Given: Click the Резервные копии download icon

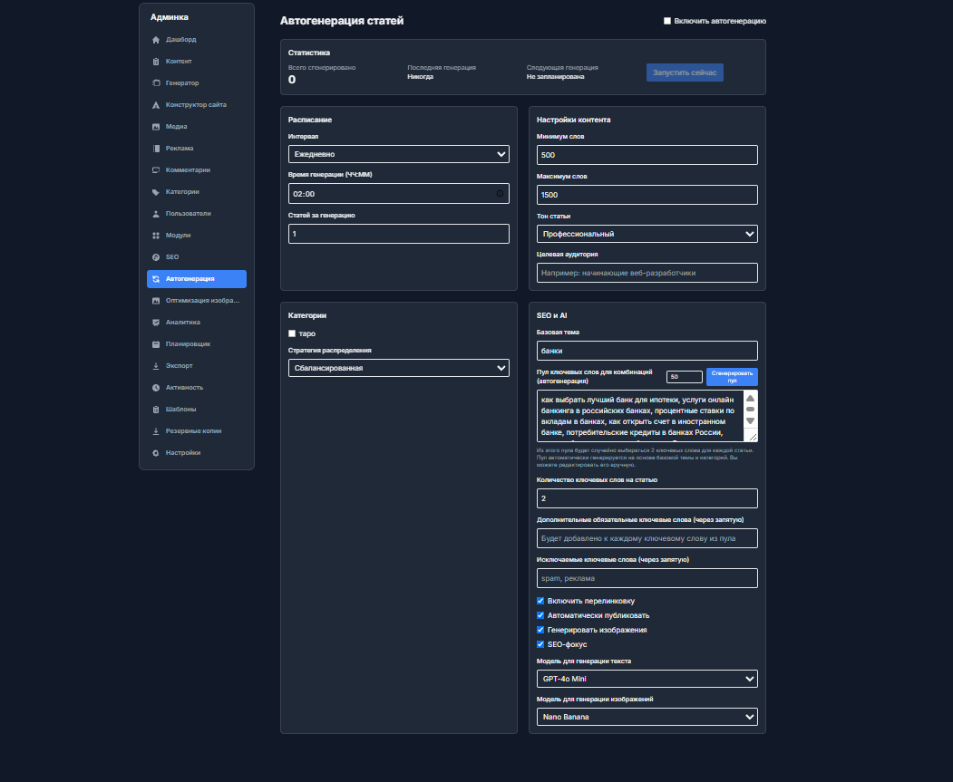Looking at the screenshot, I should (156, 431).
